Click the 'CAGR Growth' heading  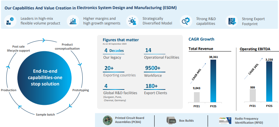[201, 39]
